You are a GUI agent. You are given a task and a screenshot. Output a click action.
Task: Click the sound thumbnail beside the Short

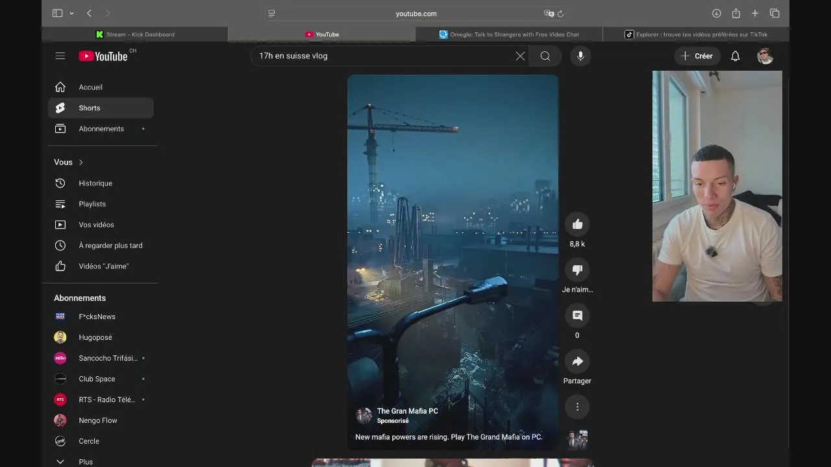(577, 440)
